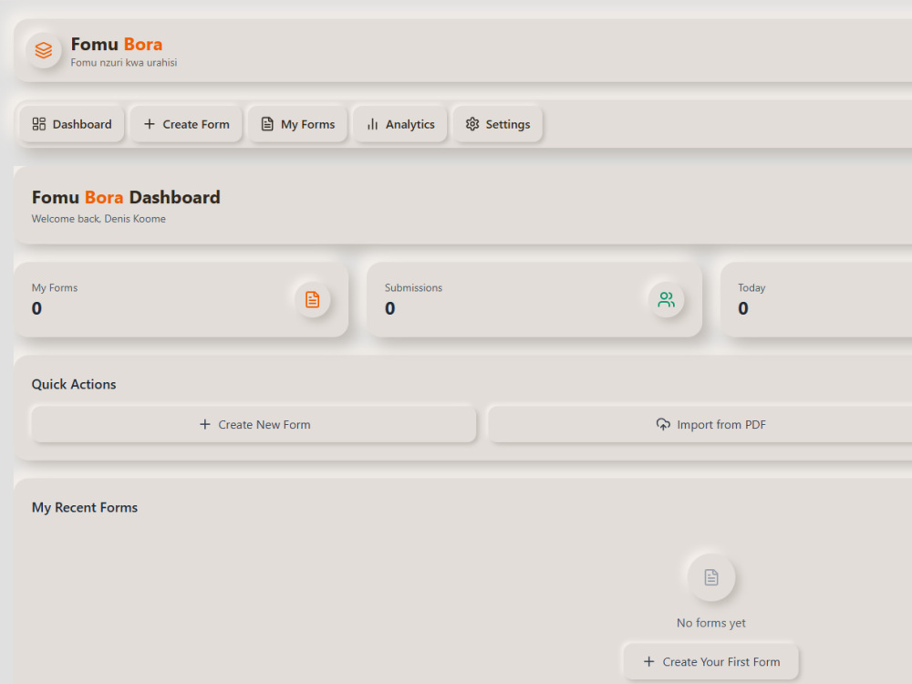Go to the My Forms tab
This screenshot has height=684, width=912.
[298, 124]
